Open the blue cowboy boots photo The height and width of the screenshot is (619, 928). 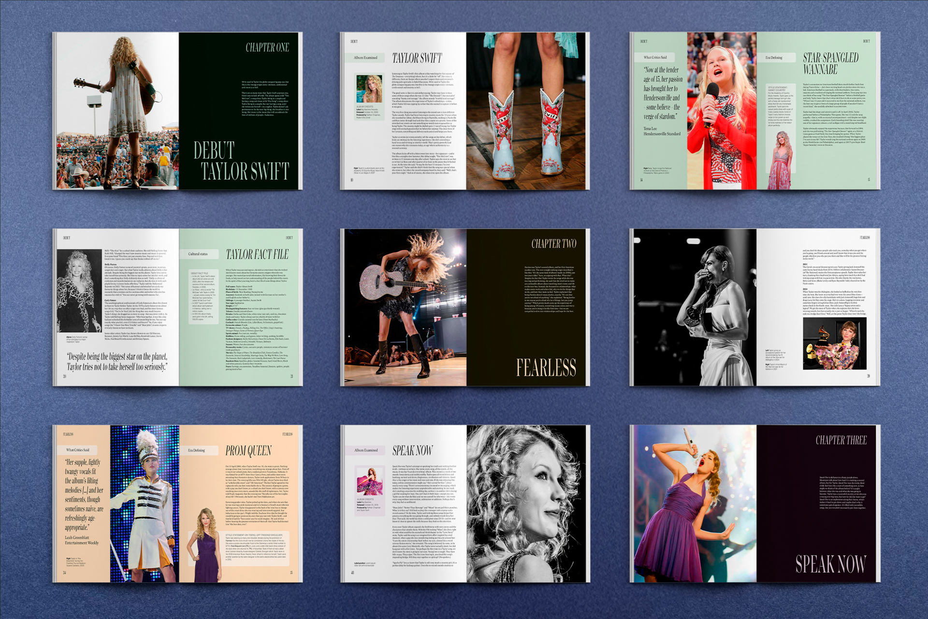coord(526,111)
